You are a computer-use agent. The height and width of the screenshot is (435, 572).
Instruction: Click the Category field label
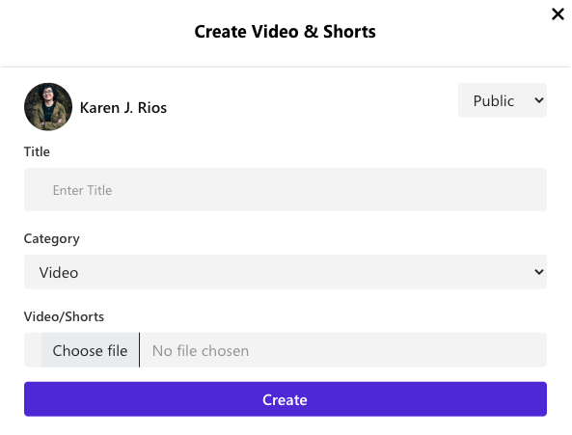click(51, 239)
